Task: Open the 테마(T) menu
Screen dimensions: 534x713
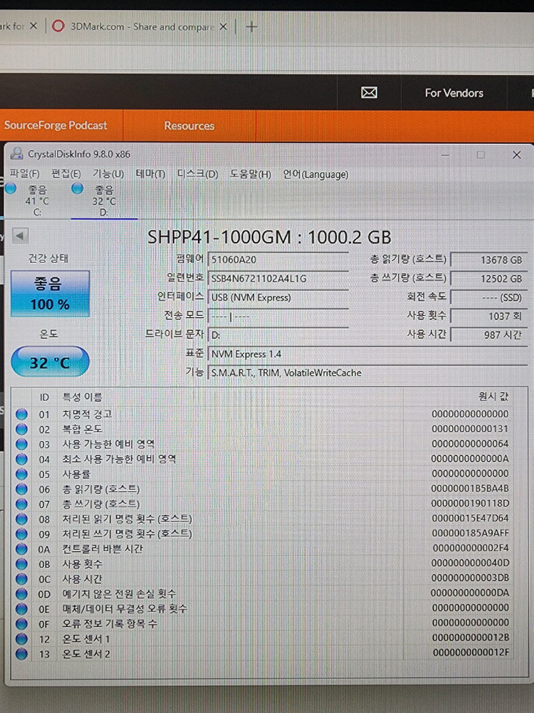Action: pyautogui.click(x=150, y=174)
